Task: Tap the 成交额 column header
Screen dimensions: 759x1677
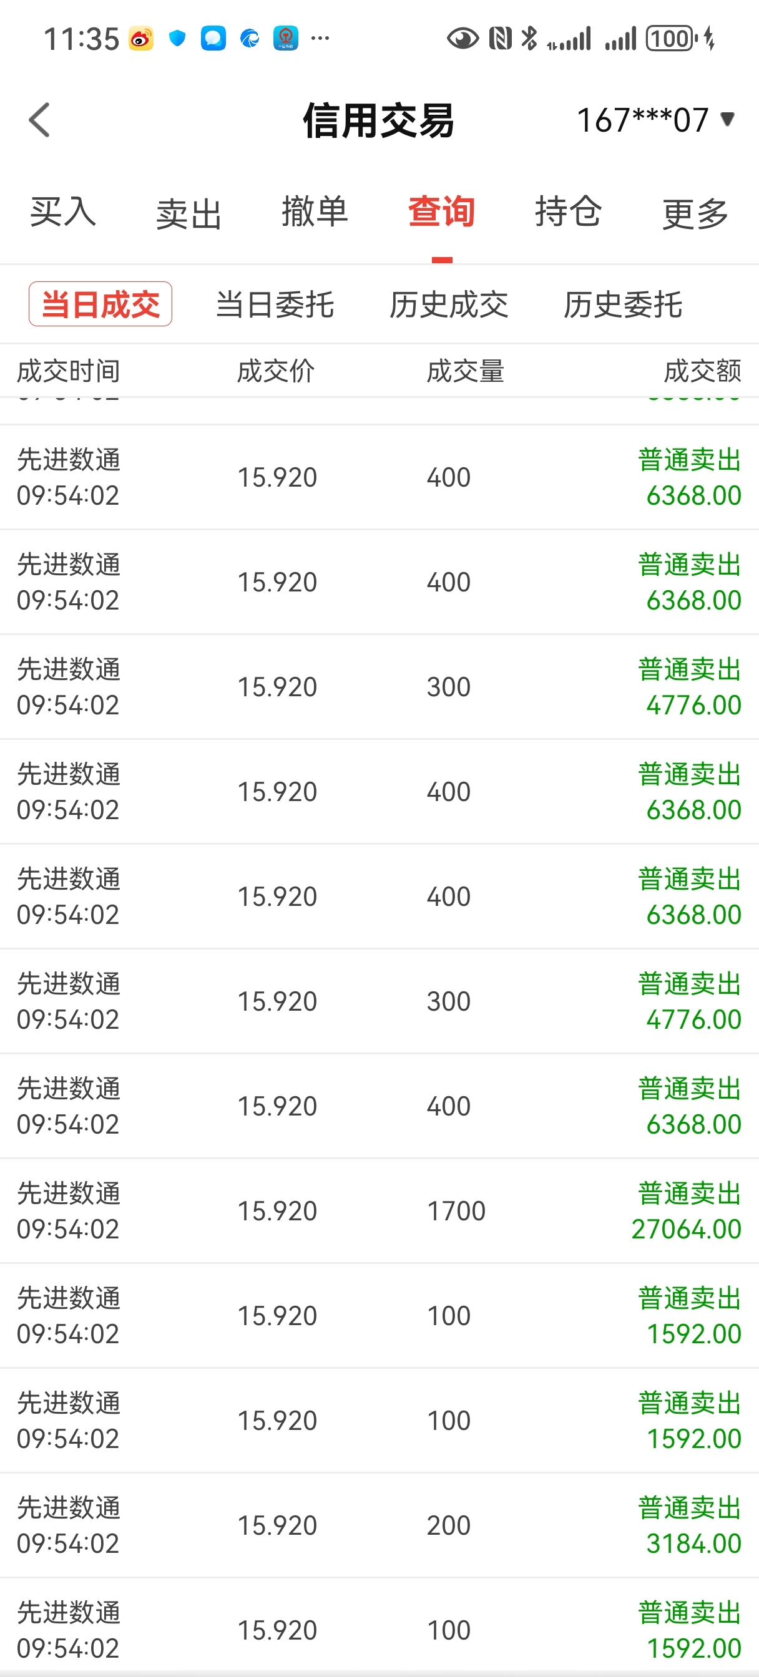Action: [702, 371]
